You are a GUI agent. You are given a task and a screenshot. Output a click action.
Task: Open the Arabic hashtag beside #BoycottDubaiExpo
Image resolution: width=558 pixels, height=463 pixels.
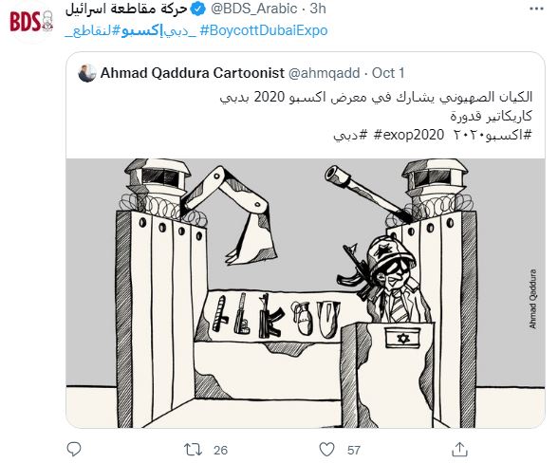coord(131,31)
